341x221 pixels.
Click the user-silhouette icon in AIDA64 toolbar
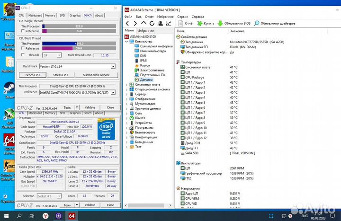point(160,23)
